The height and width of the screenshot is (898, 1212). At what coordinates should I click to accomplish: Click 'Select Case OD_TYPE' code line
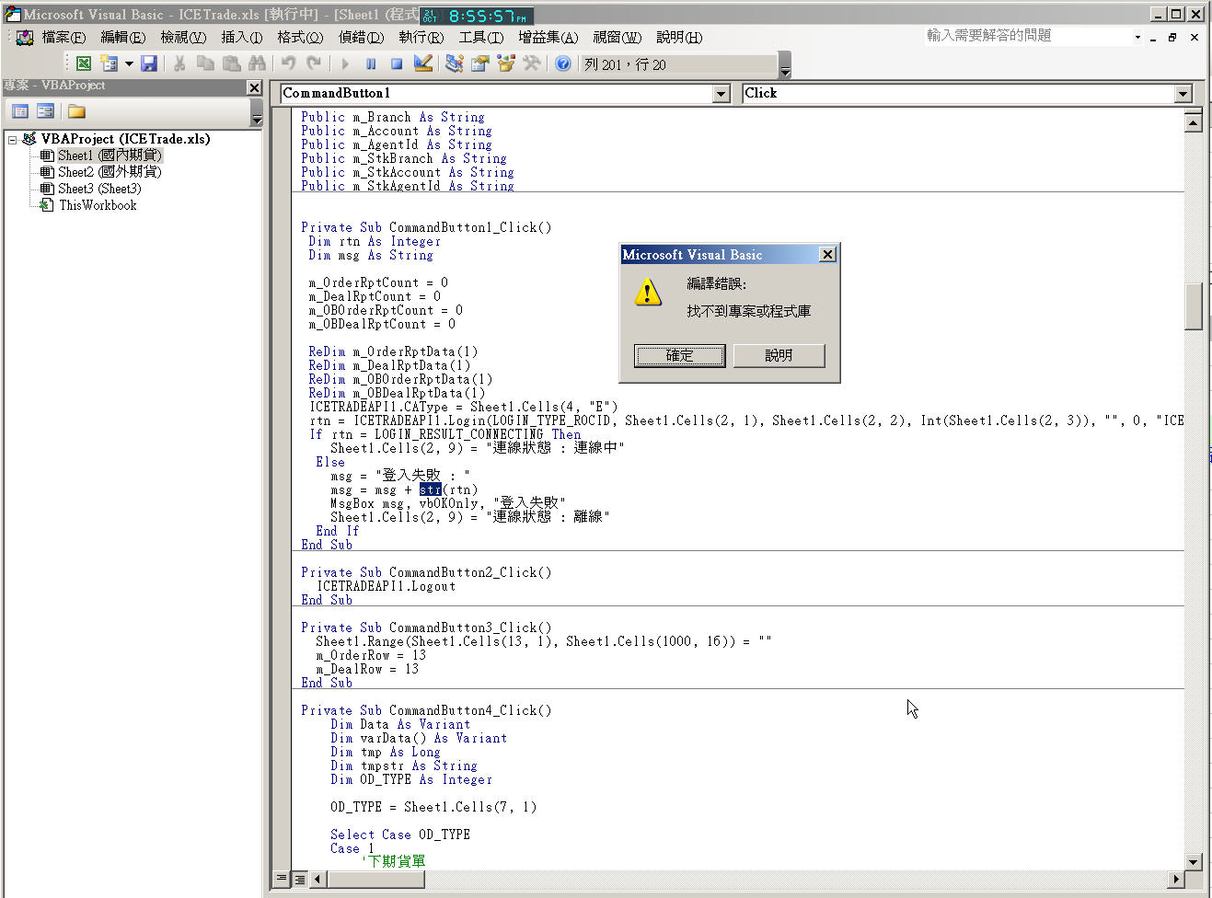click(400, 835)
